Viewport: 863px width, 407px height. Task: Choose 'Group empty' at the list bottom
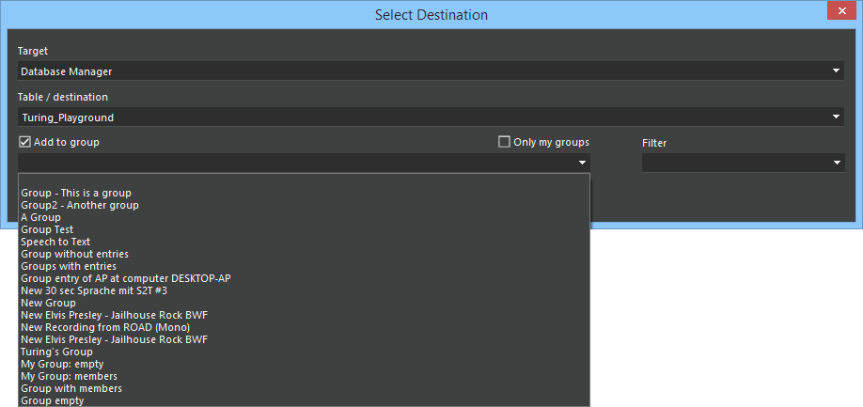coord(52,400)
